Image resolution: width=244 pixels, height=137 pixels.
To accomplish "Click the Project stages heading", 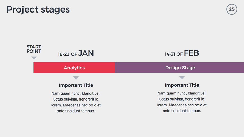I will pyautogui.click(x=38, y=10).
